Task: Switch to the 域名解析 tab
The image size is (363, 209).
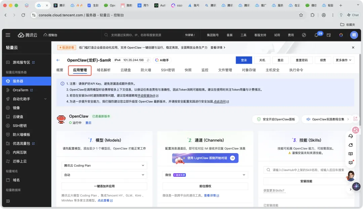Action: (104, 70)
